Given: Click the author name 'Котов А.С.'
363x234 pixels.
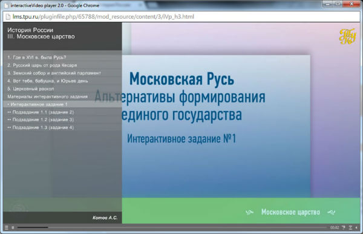Looking at the screenshot, I should (105, 218).
